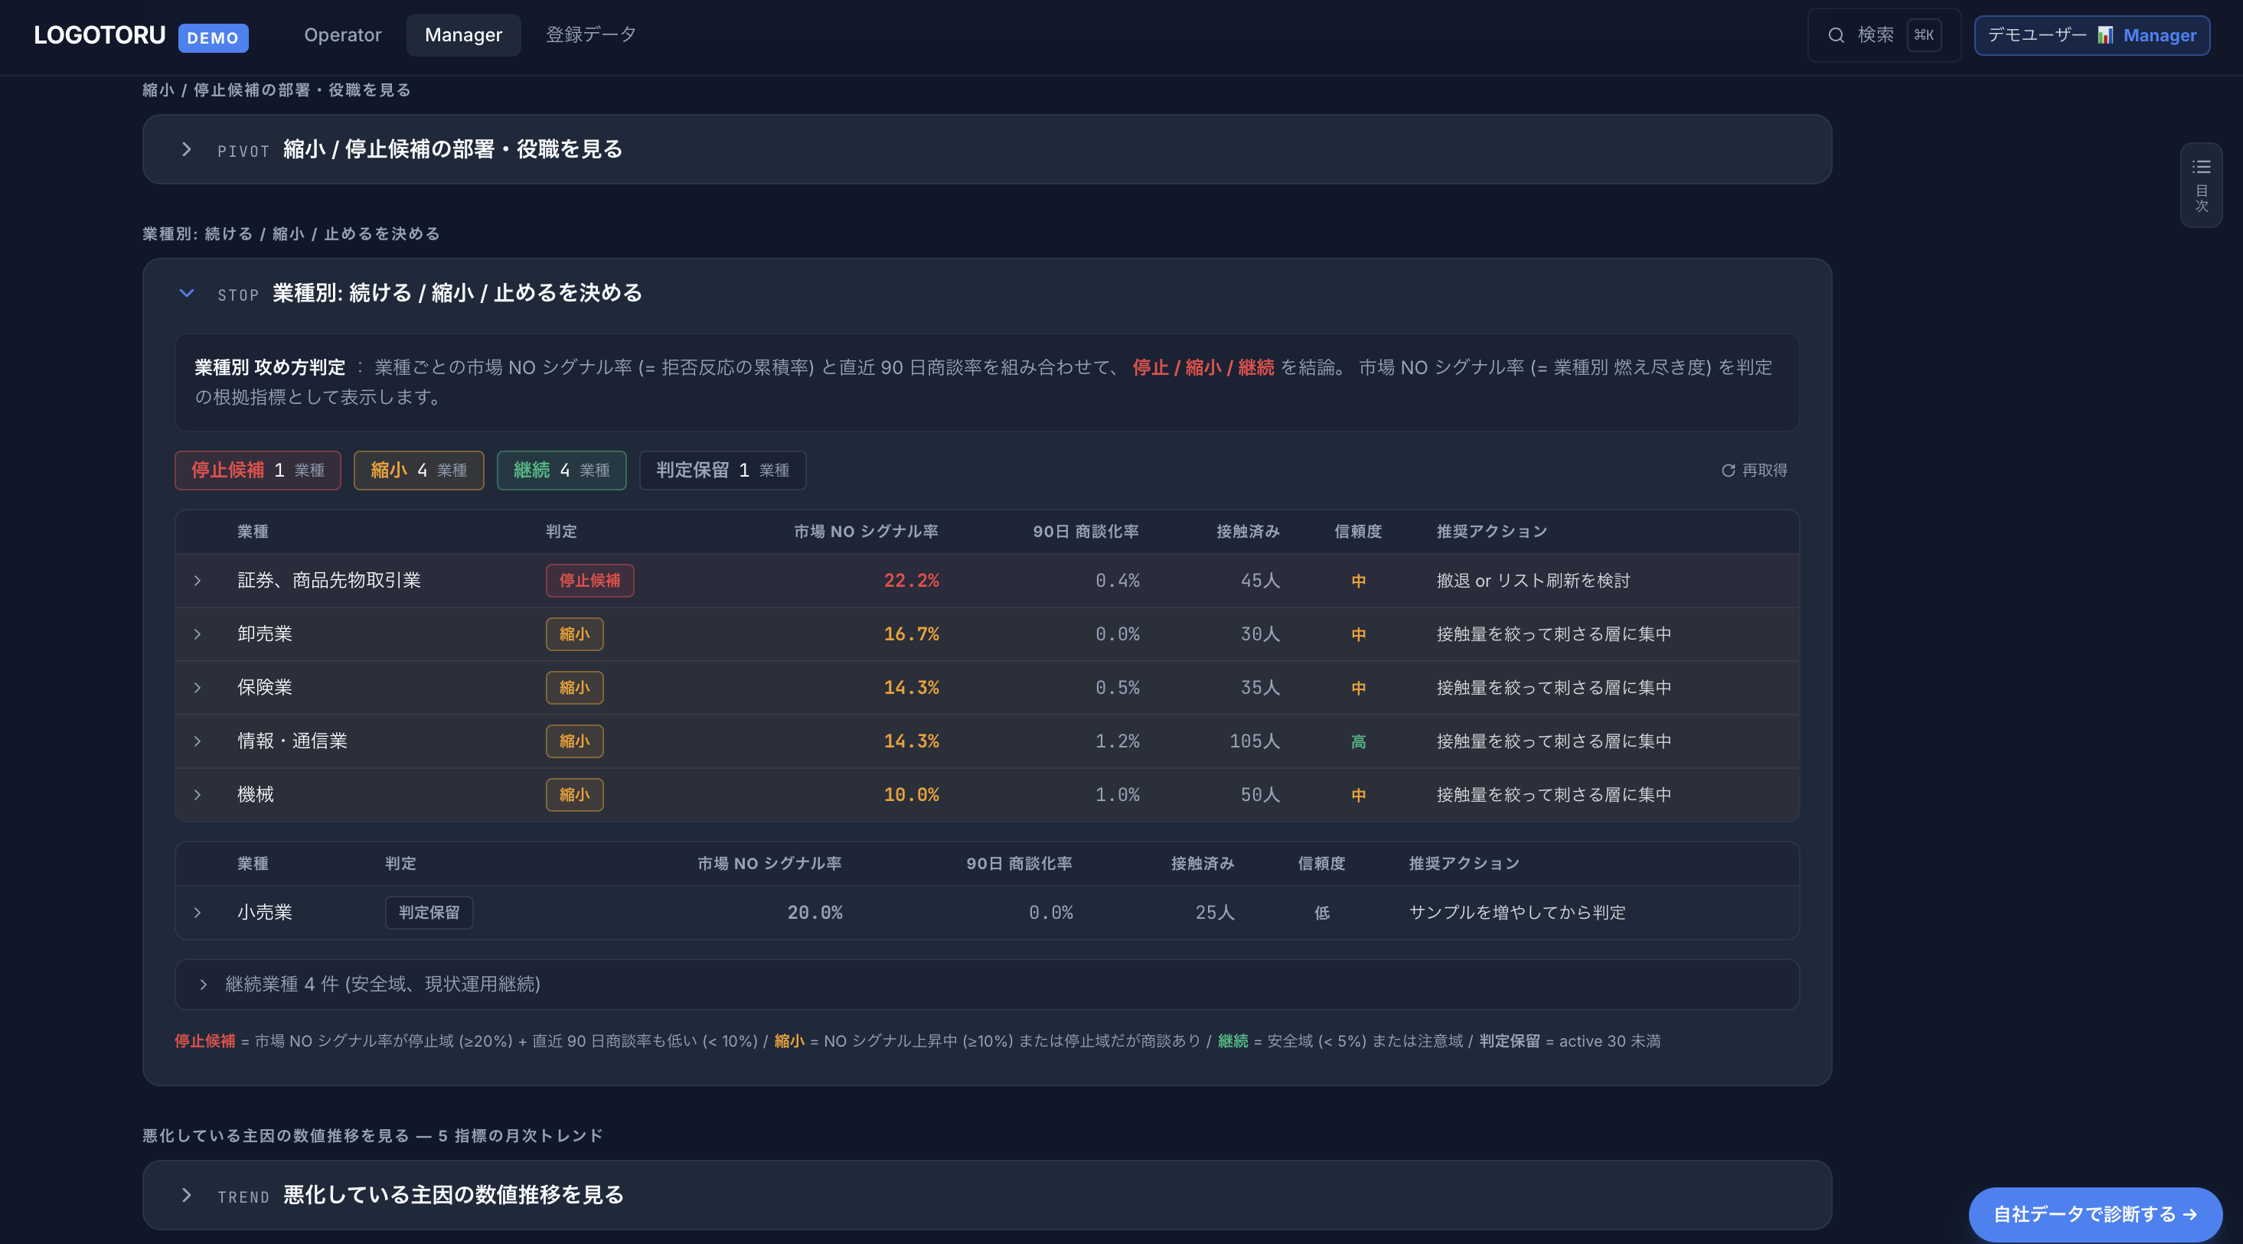The image size is (2243, 1244).
Task: Click the 再取得 reload button
Action: tap(1755, 470)
